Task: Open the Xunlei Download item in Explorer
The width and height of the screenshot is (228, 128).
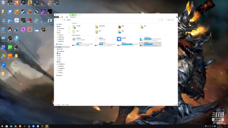Action: pos(122,39)
